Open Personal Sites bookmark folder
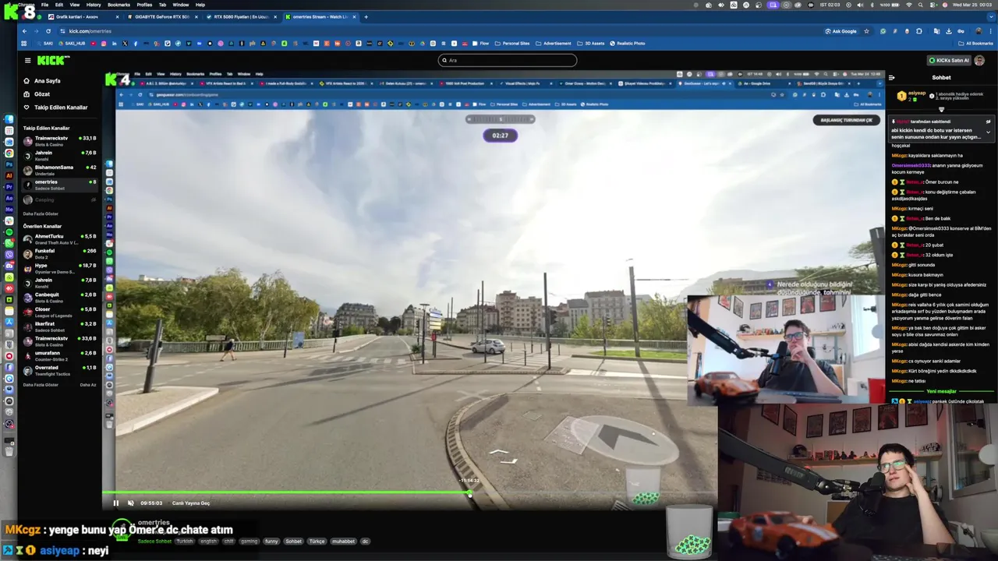 coord(513,44)
